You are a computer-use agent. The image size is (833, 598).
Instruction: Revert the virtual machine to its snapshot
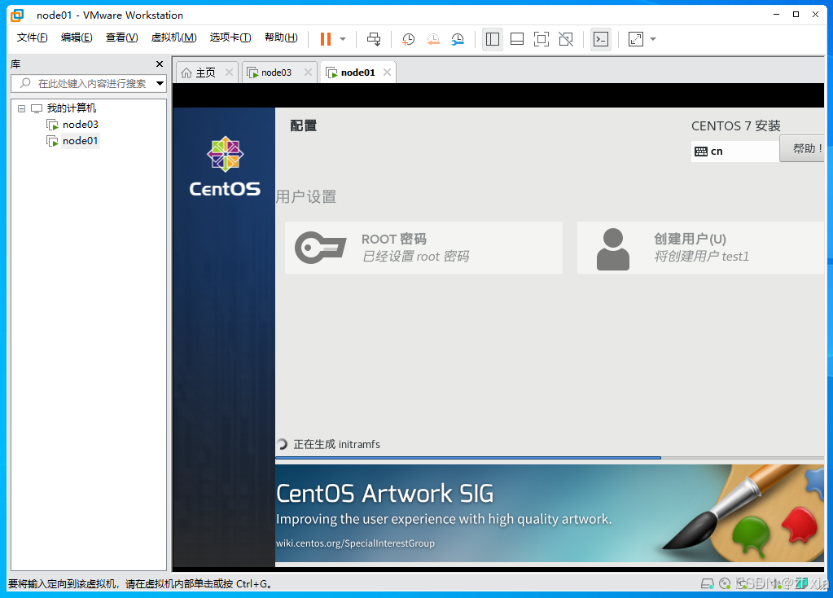[x=433, y=39]
